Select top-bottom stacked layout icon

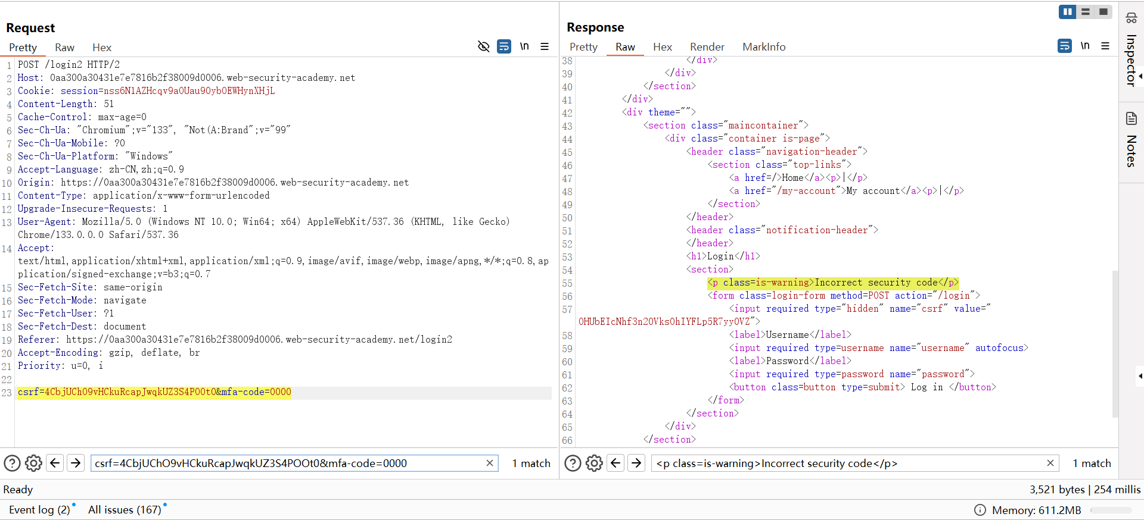1086,12
